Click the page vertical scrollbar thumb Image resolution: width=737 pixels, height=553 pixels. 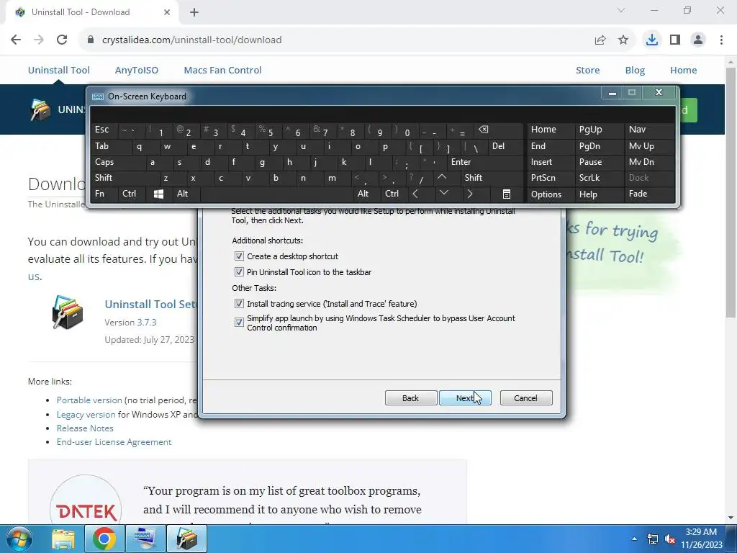[x=731, y=193]
